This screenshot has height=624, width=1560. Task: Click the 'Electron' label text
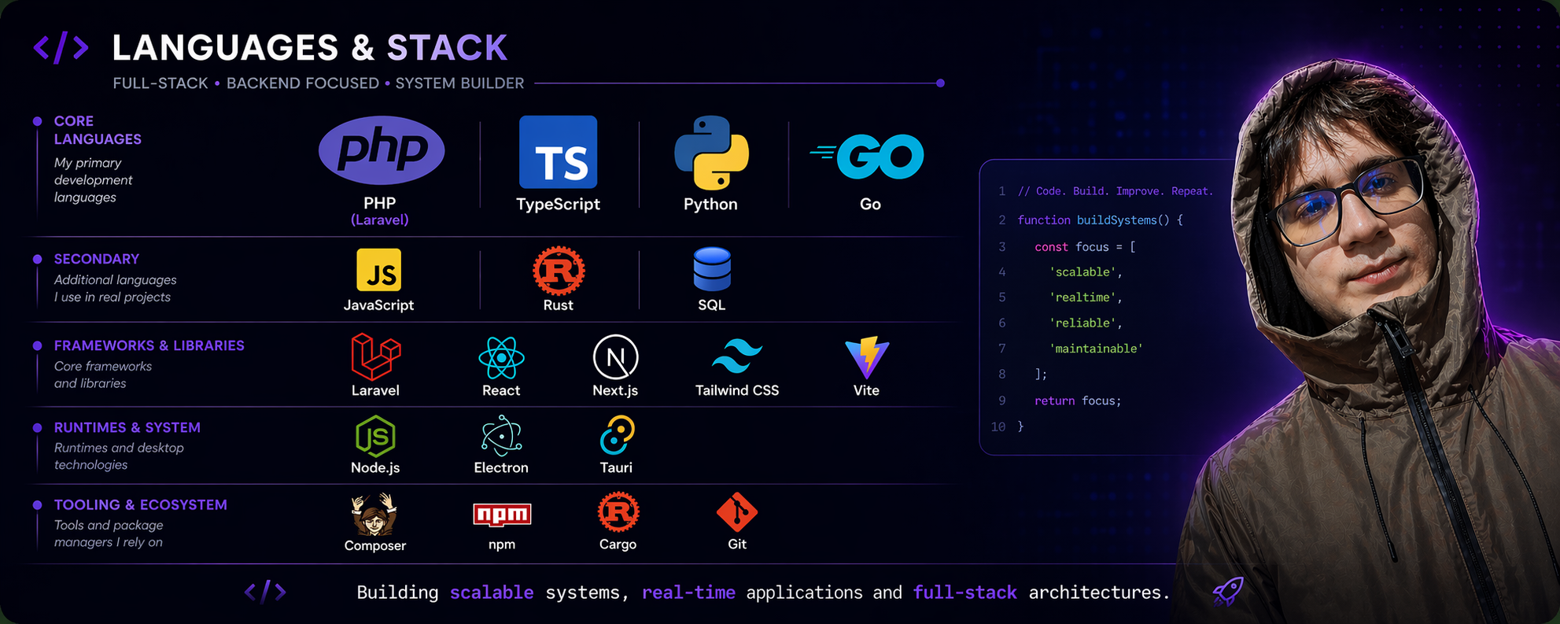(x=501, y=467)
